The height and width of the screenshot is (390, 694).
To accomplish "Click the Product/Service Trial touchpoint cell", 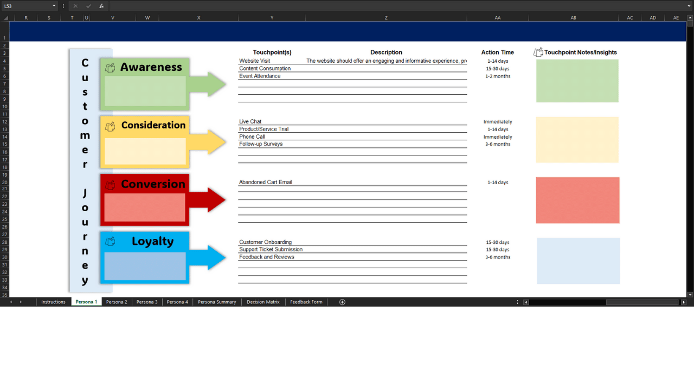I will click(272, 129).
